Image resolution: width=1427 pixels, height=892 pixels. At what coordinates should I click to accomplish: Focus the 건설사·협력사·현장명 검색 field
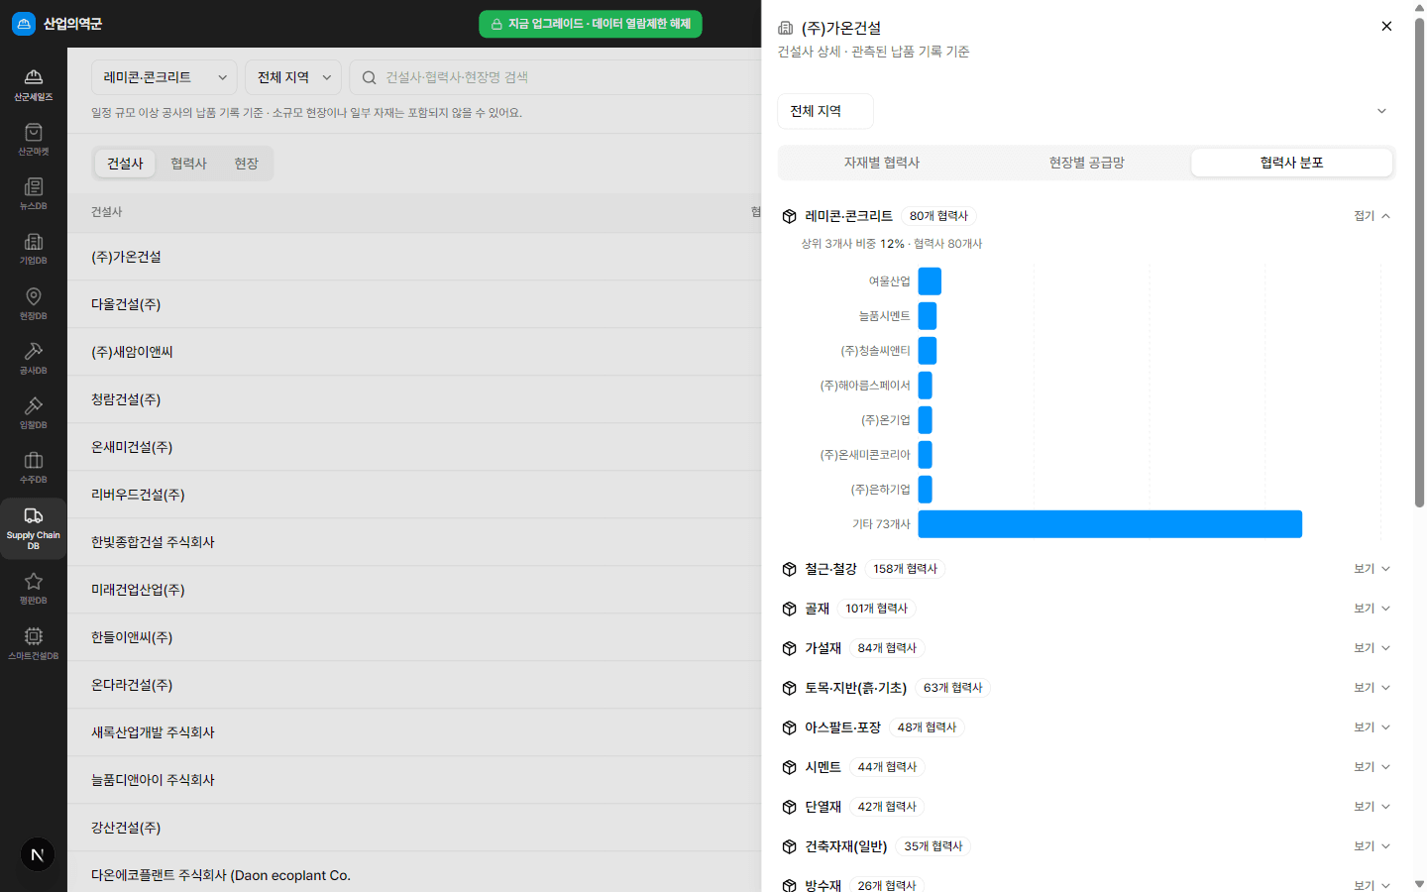tap(555, 77)
